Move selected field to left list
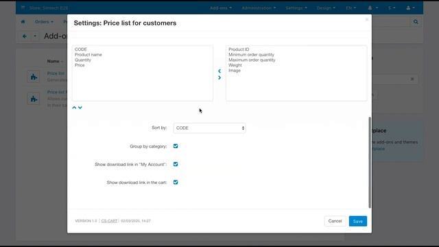The height and width of the screenshot is (247, 439). coord(219,71)
